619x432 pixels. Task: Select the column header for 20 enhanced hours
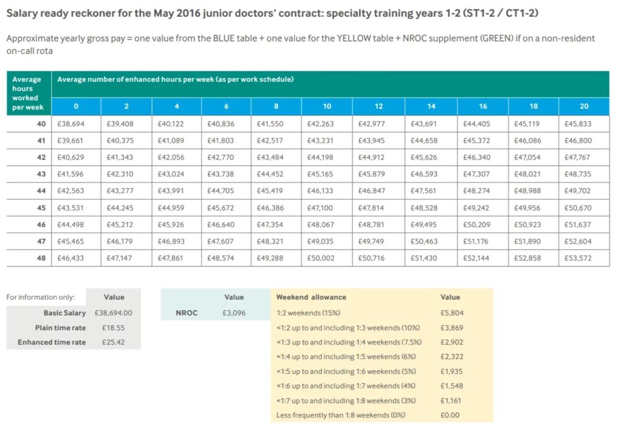pyautogui.click(x=584, y=106)
